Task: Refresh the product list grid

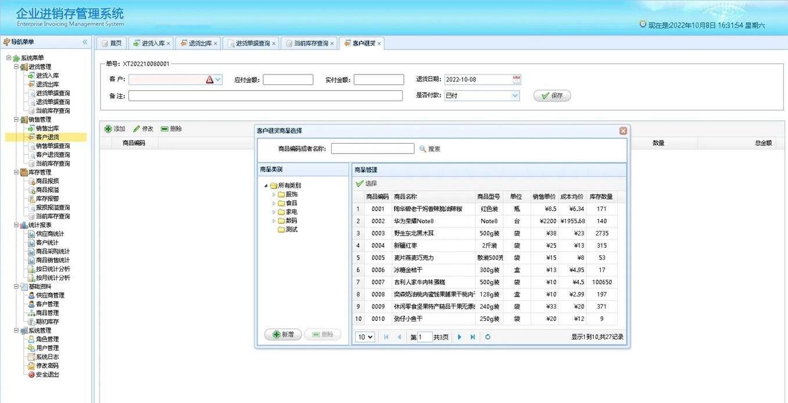Action: click(488, 337)
